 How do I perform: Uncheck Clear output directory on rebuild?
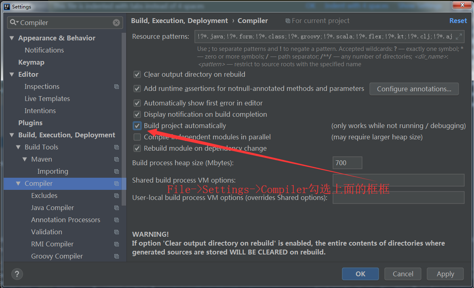coord(137,74)
